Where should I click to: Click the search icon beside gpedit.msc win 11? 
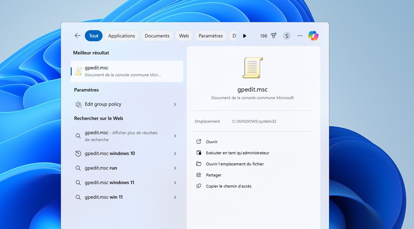tap(78, 197)
